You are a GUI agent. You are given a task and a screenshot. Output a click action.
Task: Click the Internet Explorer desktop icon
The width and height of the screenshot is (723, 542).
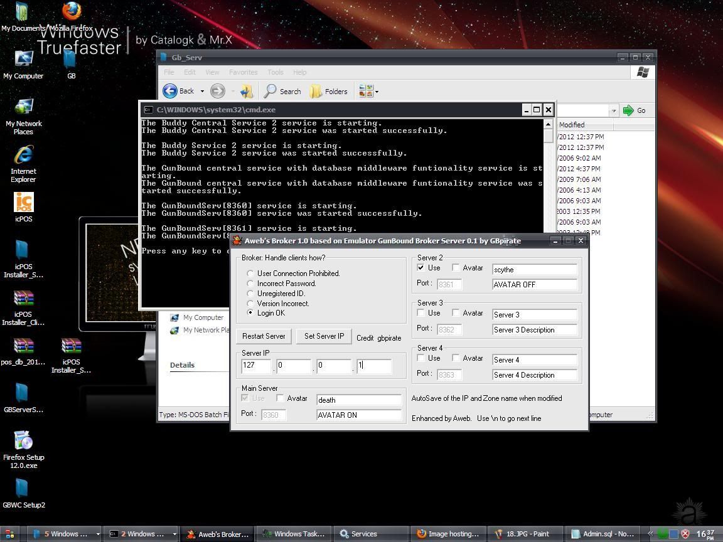pyautogui.click(x=23, y=156)
